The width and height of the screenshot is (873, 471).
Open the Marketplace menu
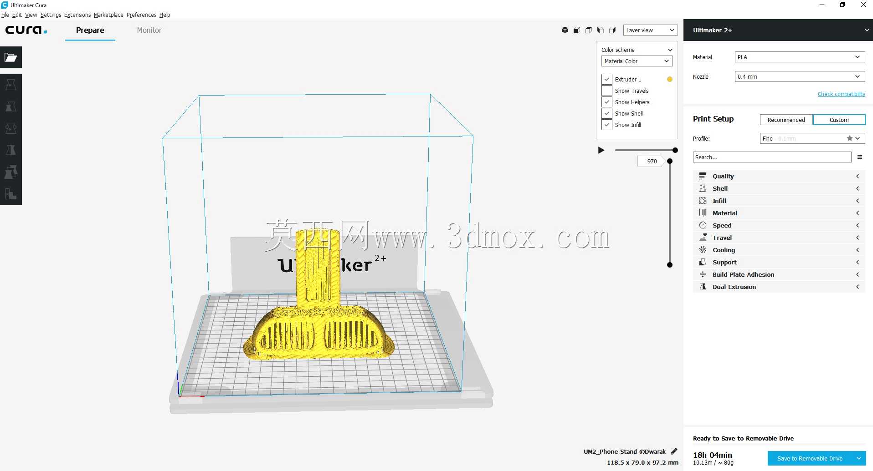(x=108, y=15)
